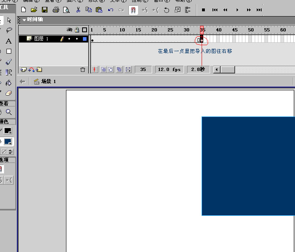Select the Lasso tool
295x252 pixels.
coord(9,30)
